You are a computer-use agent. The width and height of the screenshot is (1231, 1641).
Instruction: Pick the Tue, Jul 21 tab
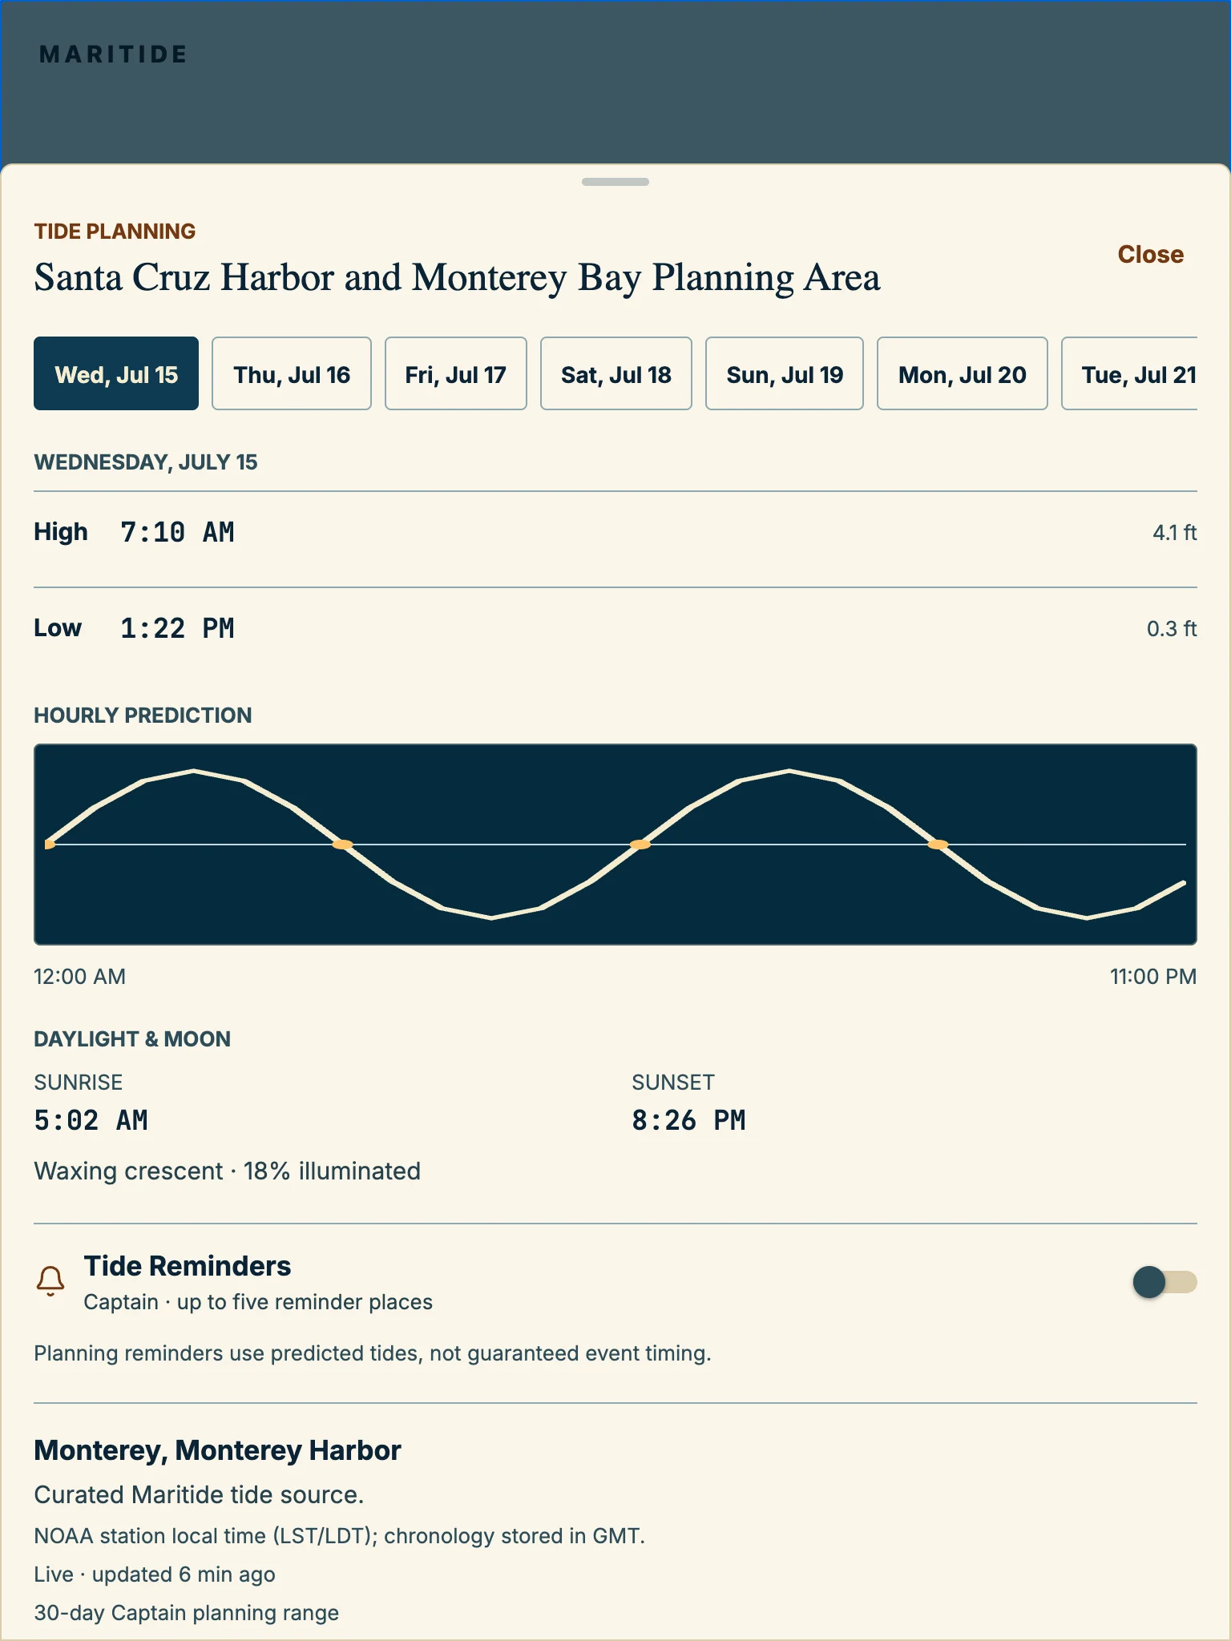click(x=1130, y=373)
